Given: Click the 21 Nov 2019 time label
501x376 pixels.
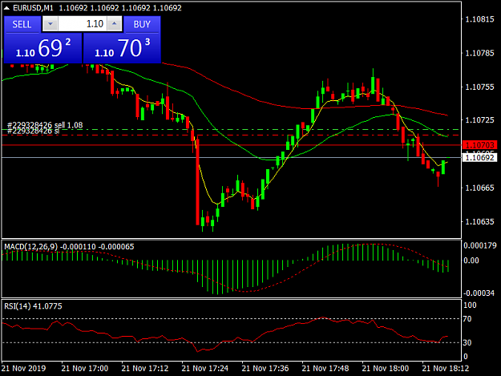Looking at the screenshot, I should pos(23,368).
